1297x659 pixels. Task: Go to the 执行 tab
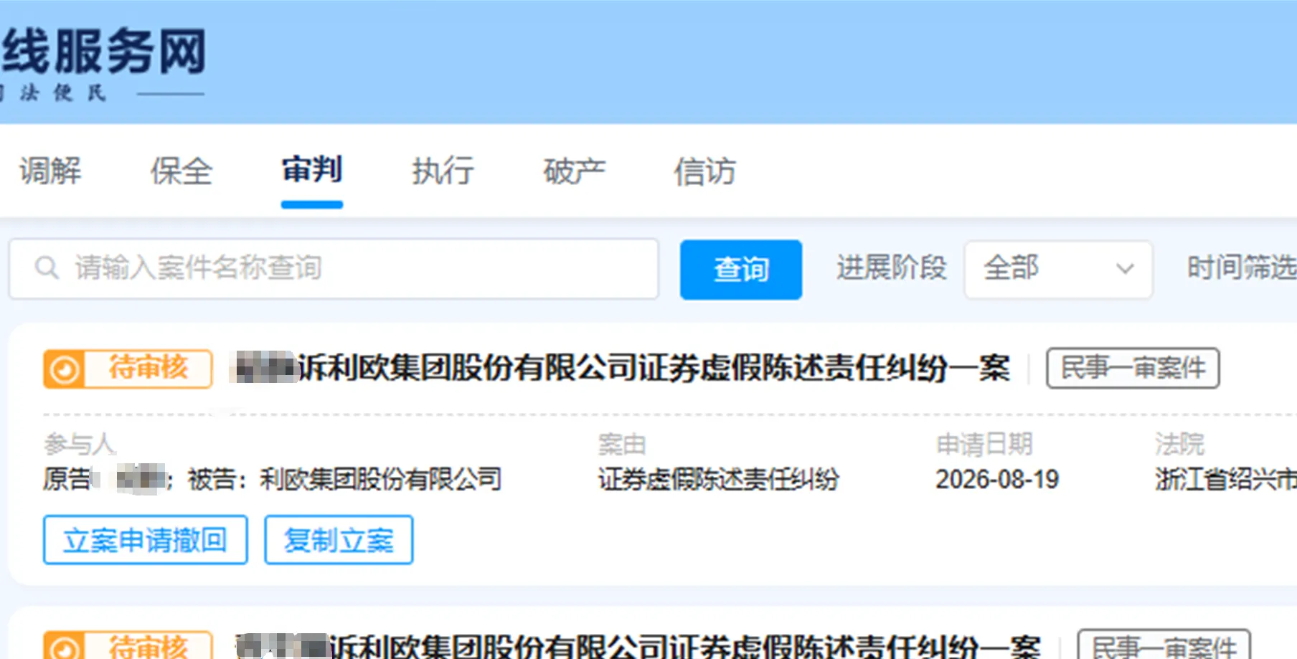click(443, 171)
